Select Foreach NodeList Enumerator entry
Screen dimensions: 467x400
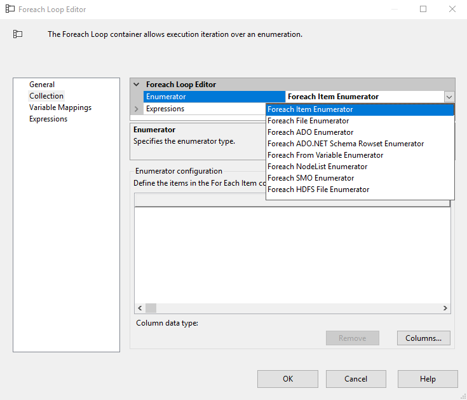point(317,167)
